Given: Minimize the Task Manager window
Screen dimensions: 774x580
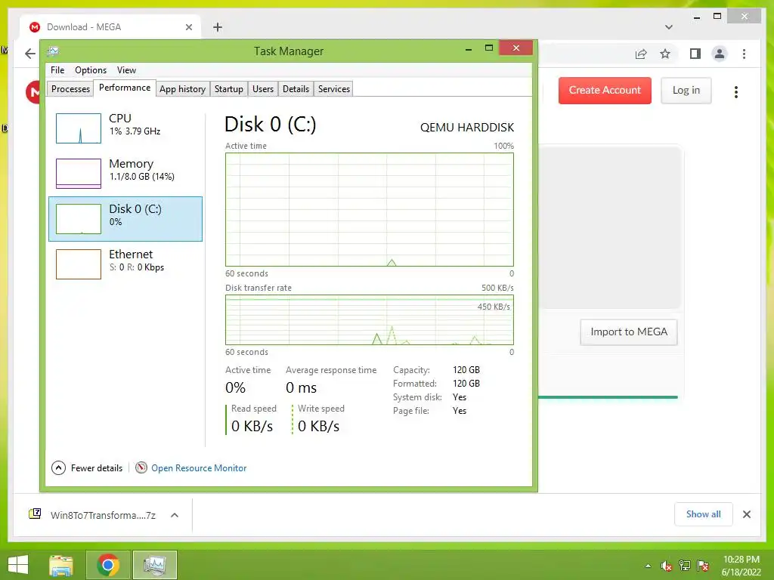Looking at the screenshot, I should tap(469, 48).
